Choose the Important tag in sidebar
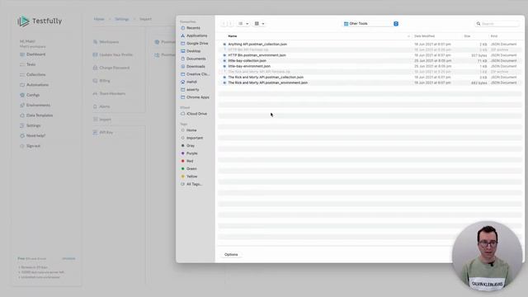 point(195,138)
